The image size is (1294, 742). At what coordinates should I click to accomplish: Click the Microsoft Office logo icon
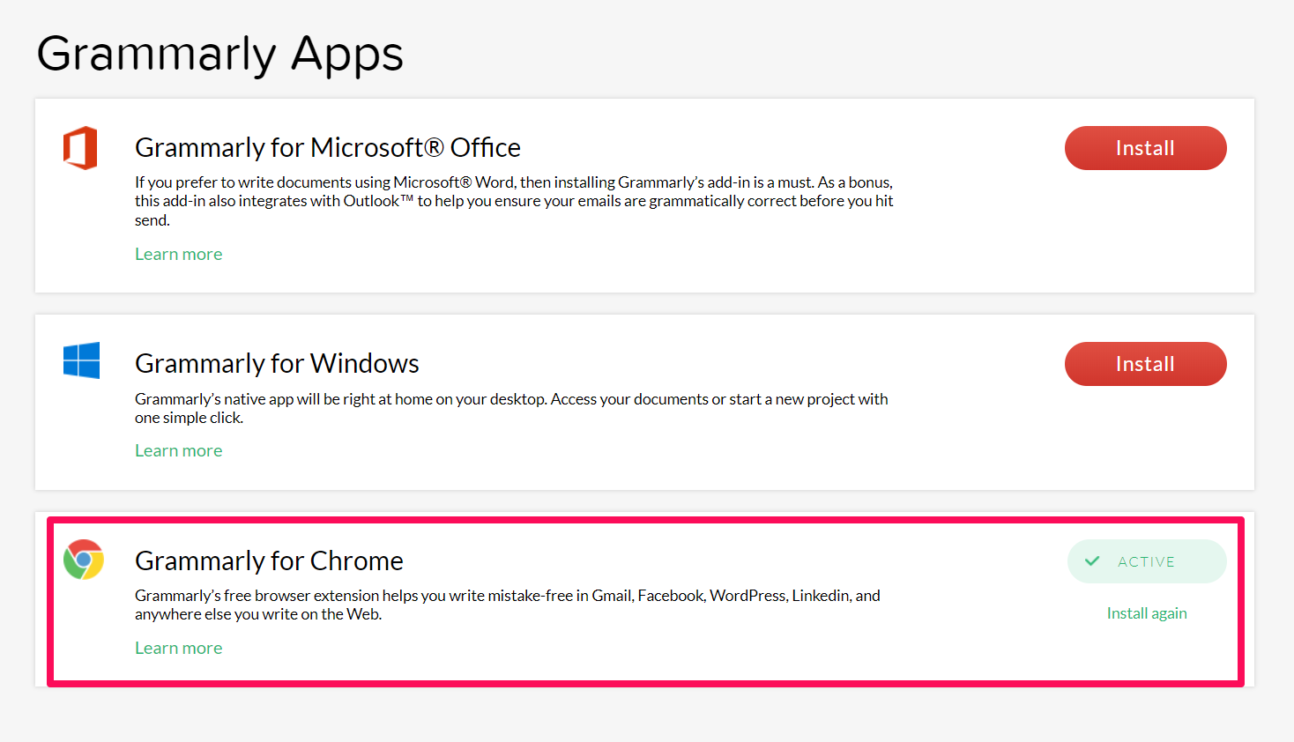point(80,147)
